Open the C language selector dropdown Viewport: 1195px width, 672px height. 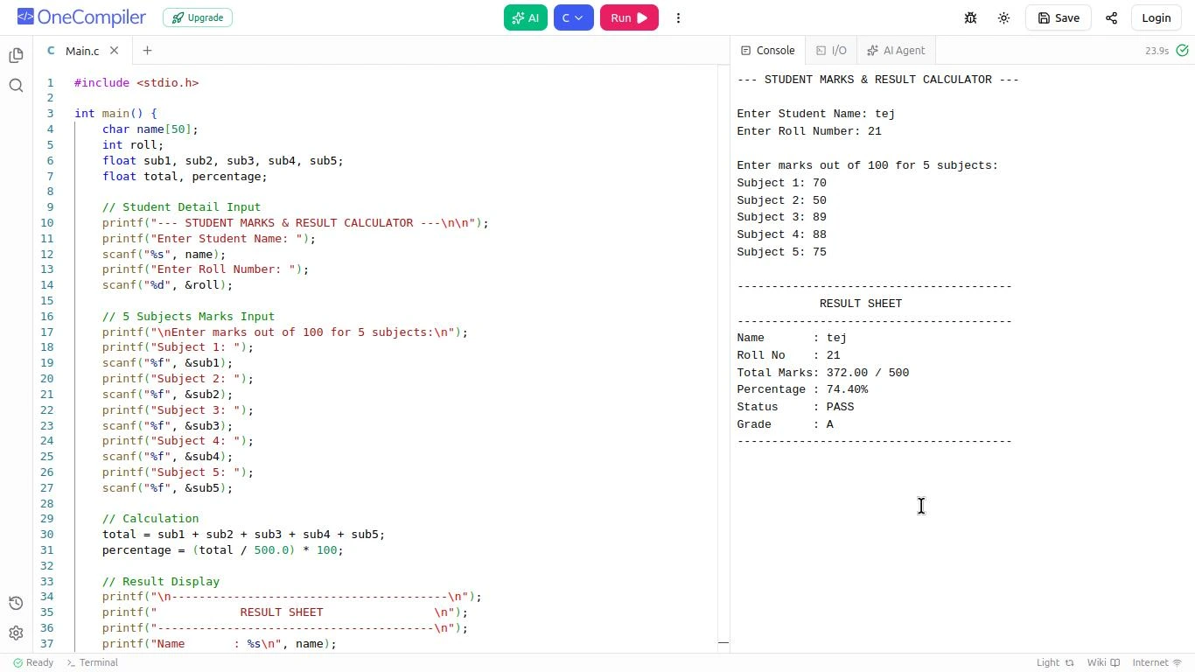(x=574, y=17)
